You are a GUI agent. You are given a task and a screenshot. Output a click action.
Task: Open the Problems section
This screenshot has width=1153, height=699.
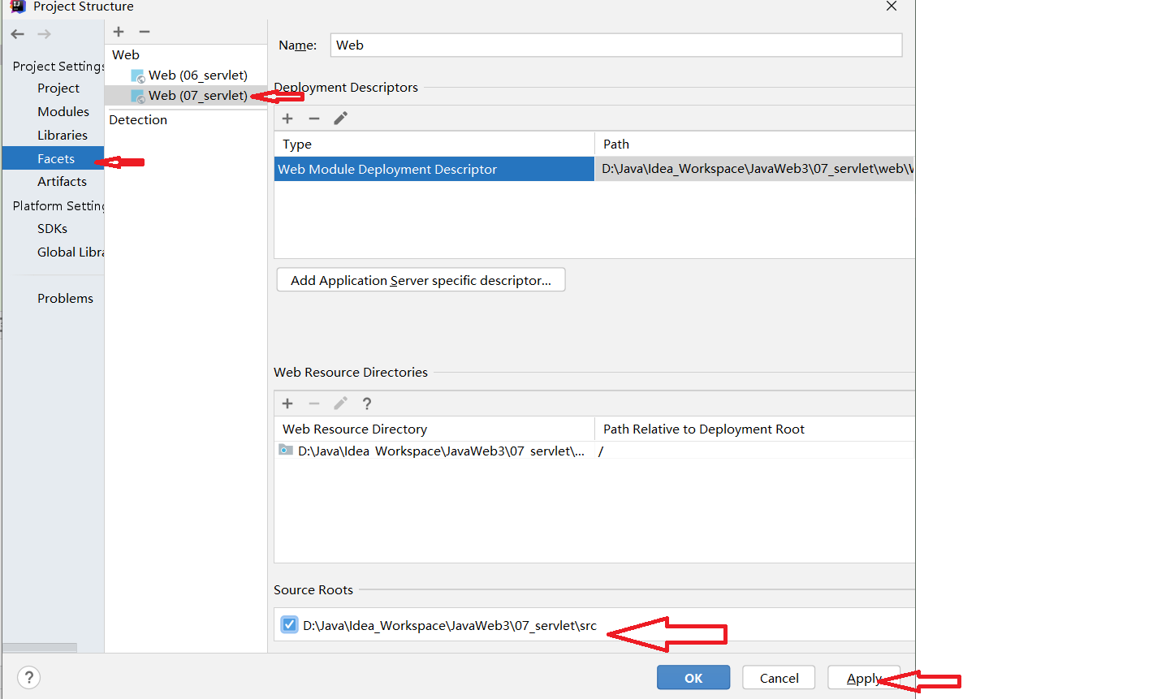(65, 298)
